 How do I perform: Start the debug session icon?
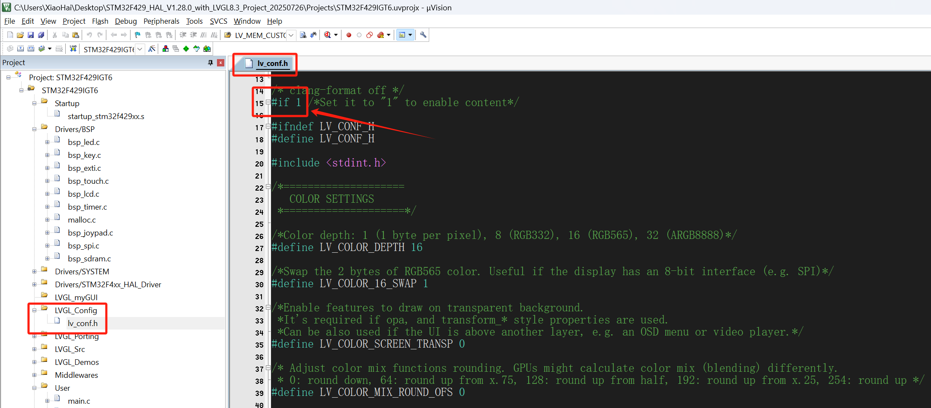coord(328,35)
